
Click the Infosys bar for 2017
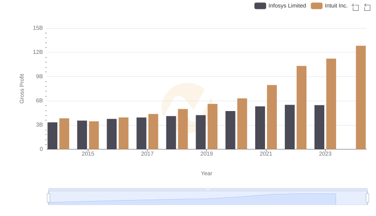[x=141, y=133]
